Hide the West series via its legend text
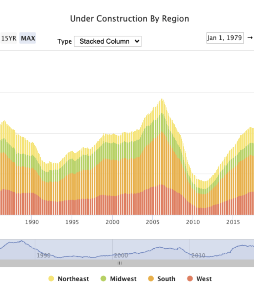254x289 pixels. click(x=204, y=279)
